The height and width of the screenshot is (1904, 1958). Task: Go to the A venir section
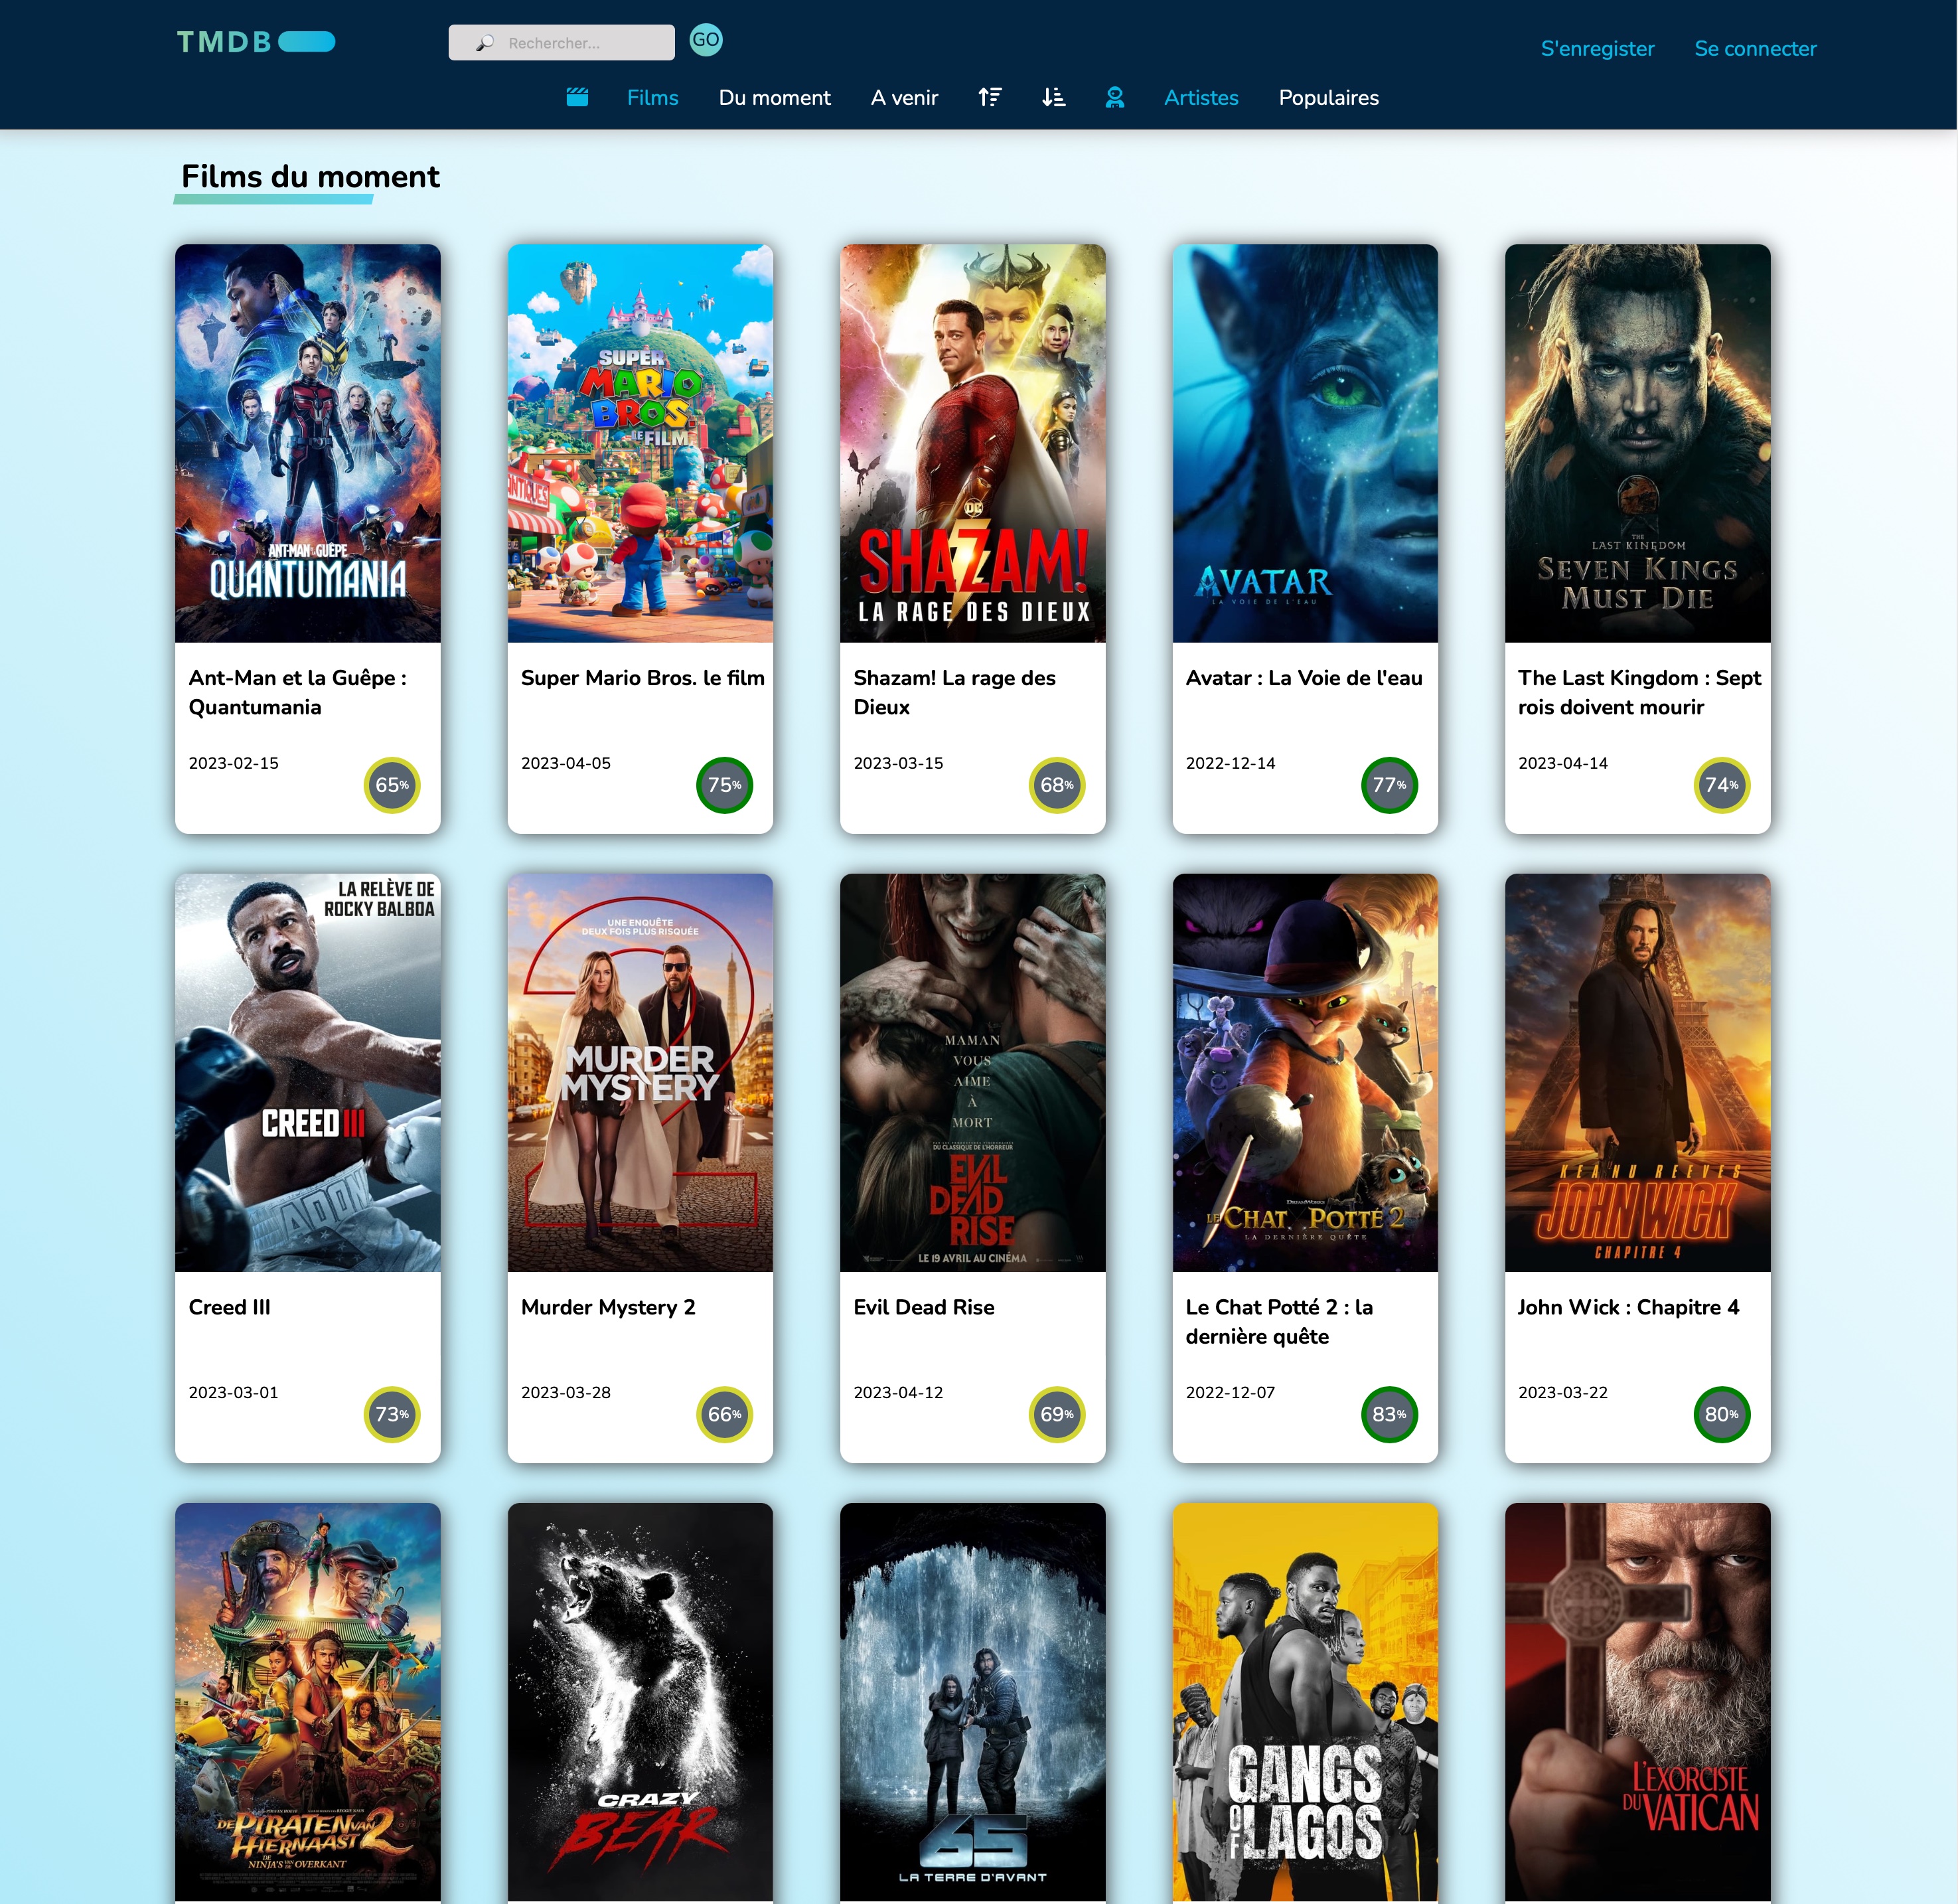pos(904,98)
